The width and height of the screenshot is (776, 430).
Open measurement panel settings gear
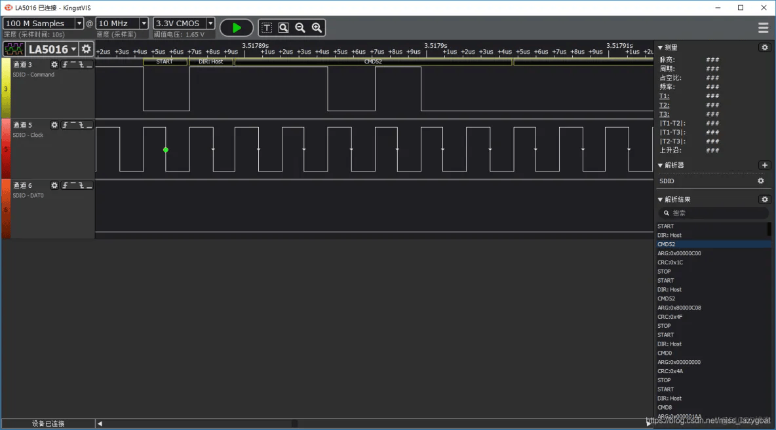point(765,47)
